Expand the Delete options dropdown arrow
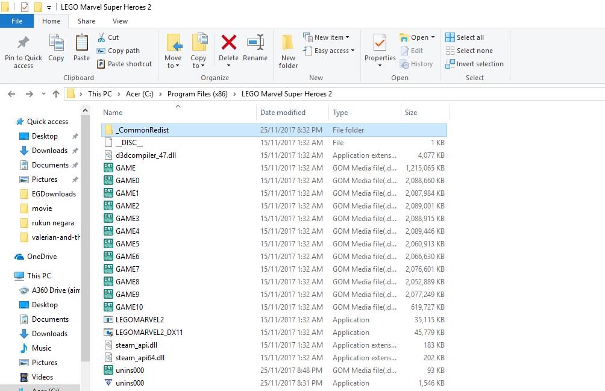Image resolution: width=605 pixels, height=391 pixels. pyautogui.click(x=229, y=66)
